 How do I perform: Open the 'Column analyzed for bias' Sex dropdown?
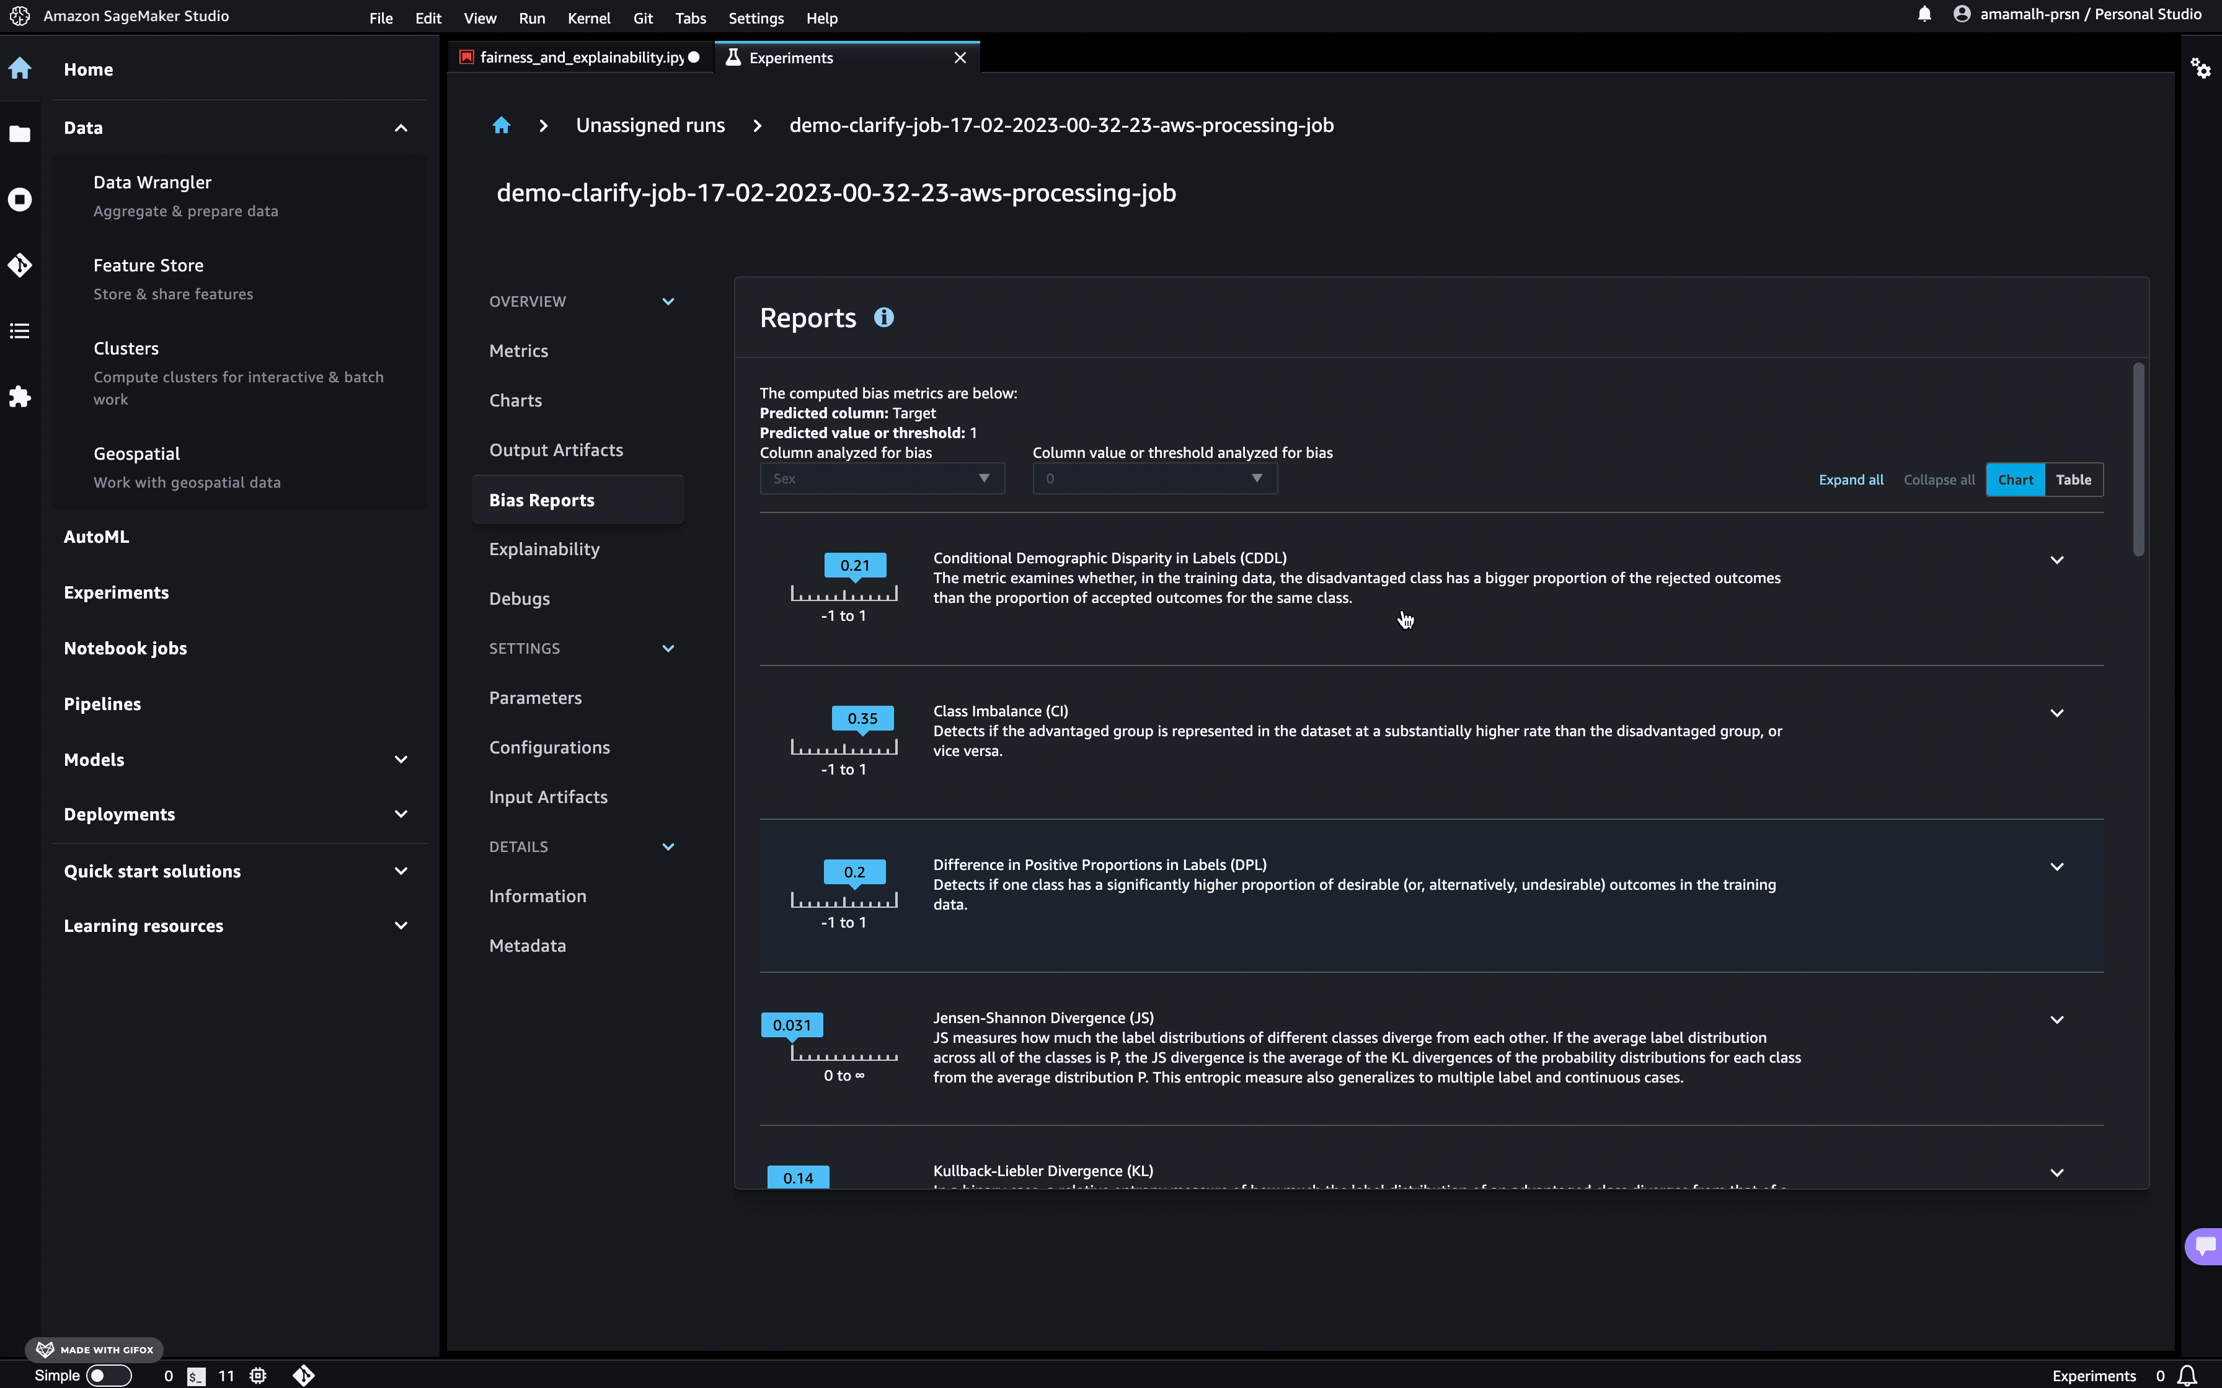pos(882,478)
